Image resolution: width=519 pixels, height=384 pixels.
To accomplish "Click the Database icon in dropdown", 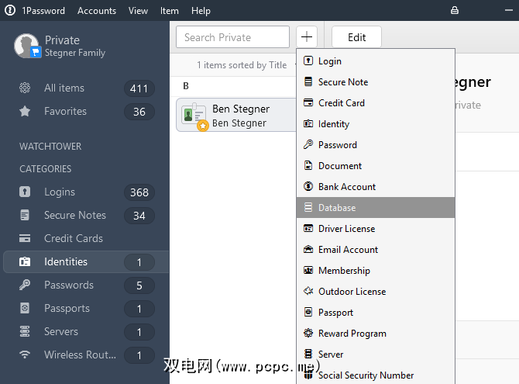I will pos(308,207).
